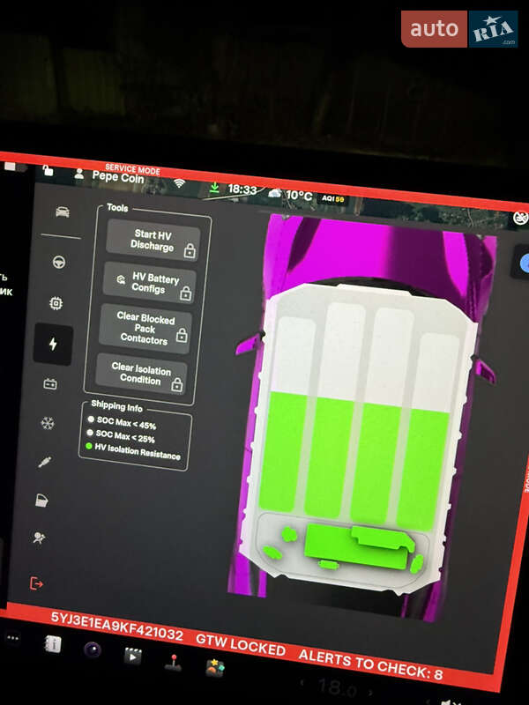Open ALERTS TO CHECK: 8

tap(370, 664)
